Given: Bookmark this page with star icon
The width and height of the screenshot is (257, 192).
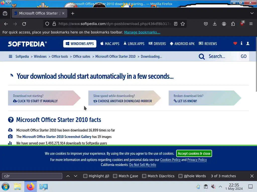Looking at the screenshot, I should tap(183, 24).
